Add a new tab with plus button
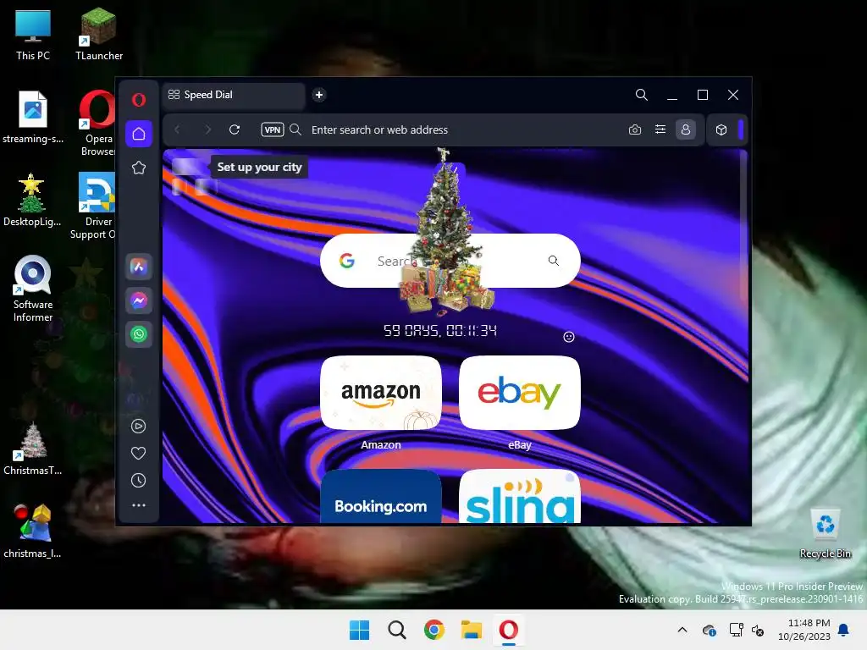The width and height of the screenshot is (867, 650). [x=319, y=95]
